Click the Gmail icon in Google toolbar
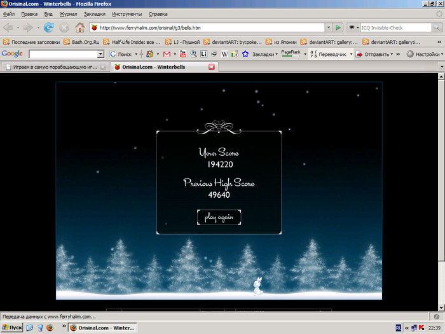The height and width of the screenshot is (334, 445). [167, 54]
